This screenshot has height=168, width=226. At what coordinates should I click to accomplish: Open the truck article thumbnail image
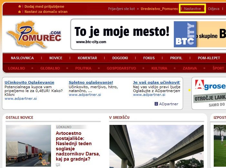28,145
